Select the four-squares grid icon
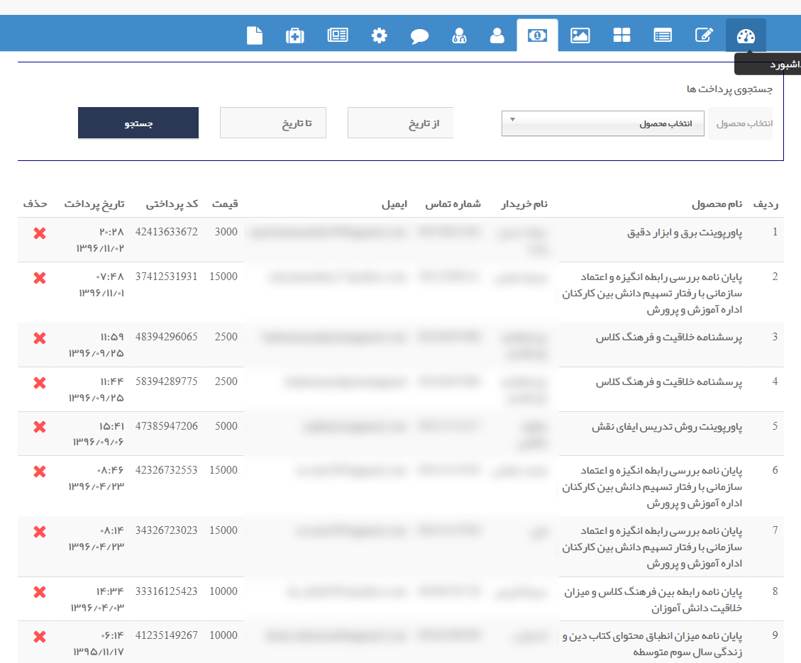The image size is (801, 663). click(622, 35)
